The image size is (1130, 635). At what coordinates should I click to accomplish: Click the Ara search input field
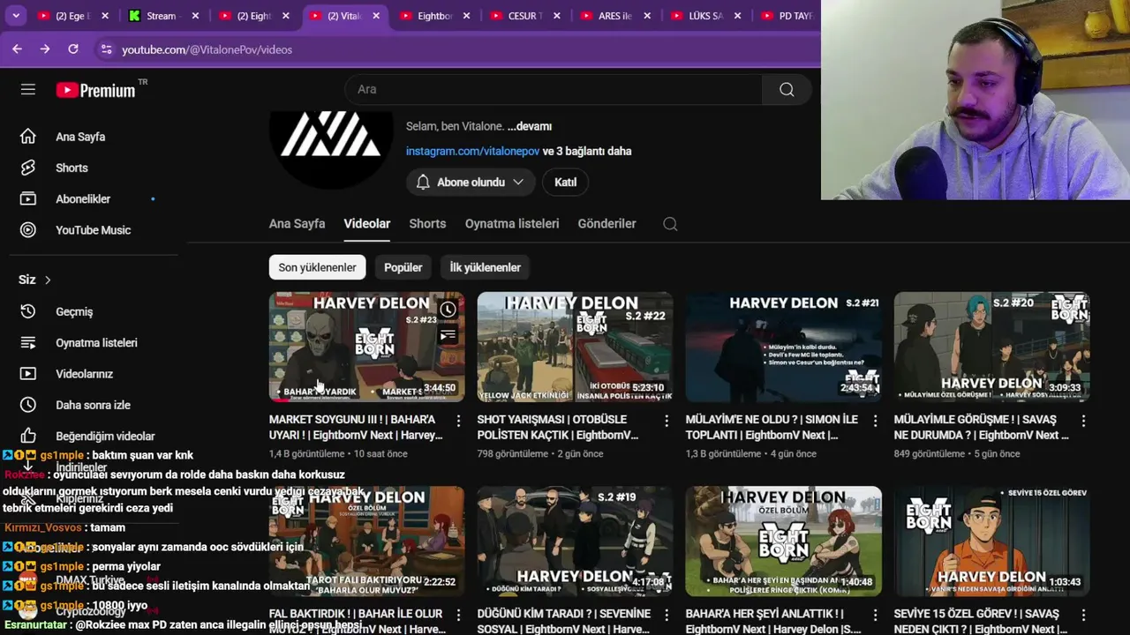point(554,89)
